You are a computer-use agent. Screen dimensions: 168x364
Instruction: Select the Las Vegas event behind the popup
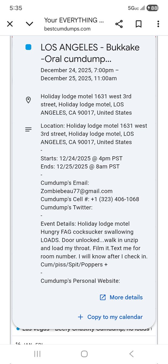click(83, 329)
